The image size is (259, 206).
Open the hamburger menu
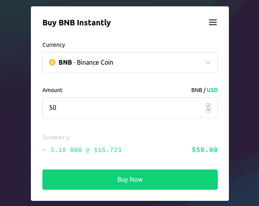tap(213, 23)
